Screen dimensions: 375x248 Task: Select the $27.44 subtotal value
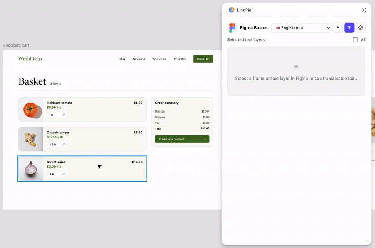(x=205, y=111)
